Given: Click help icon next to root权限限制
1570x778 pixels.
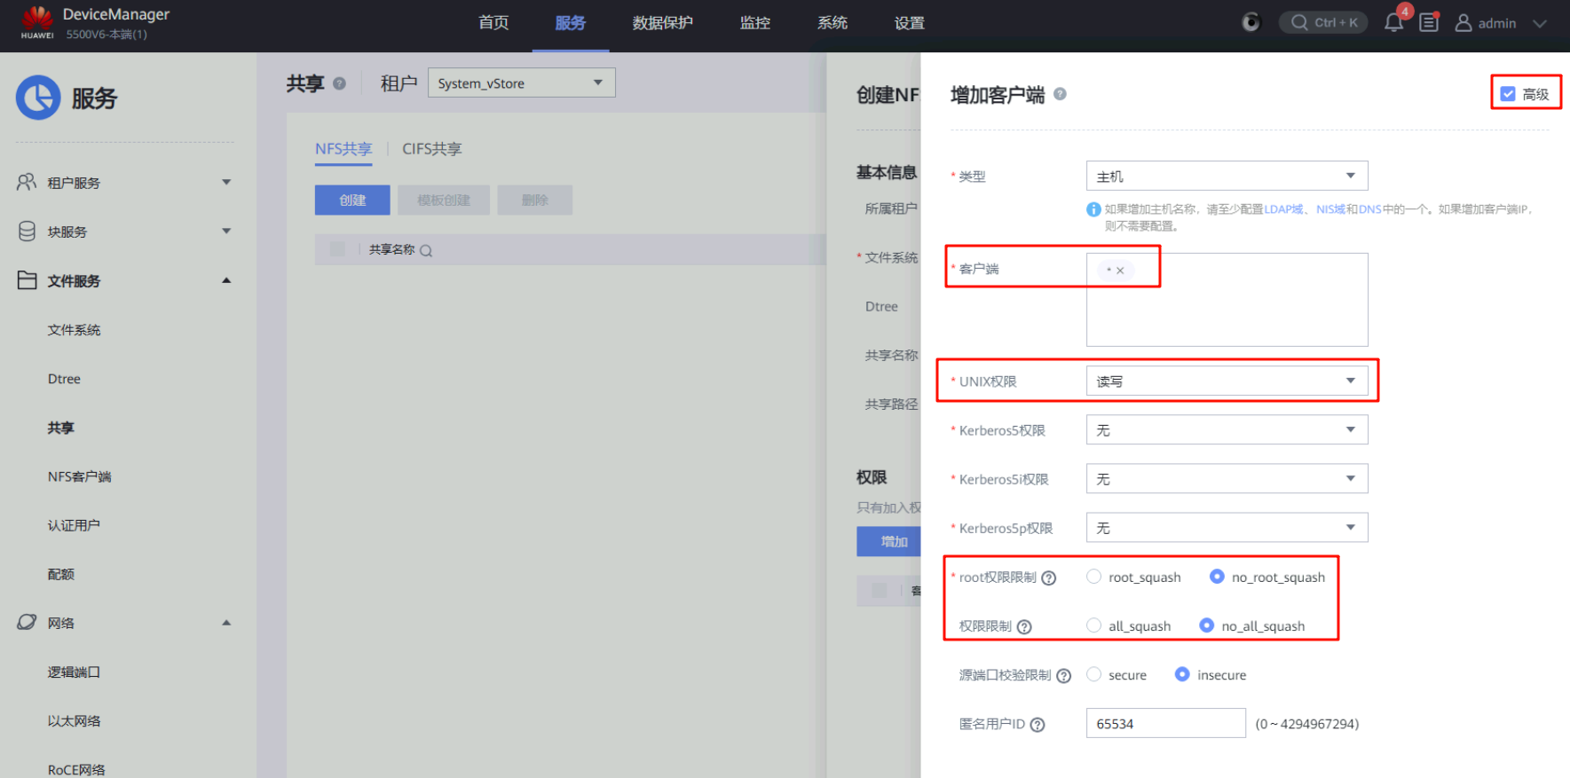Looking at the screenshot, I should point(1048,578).
